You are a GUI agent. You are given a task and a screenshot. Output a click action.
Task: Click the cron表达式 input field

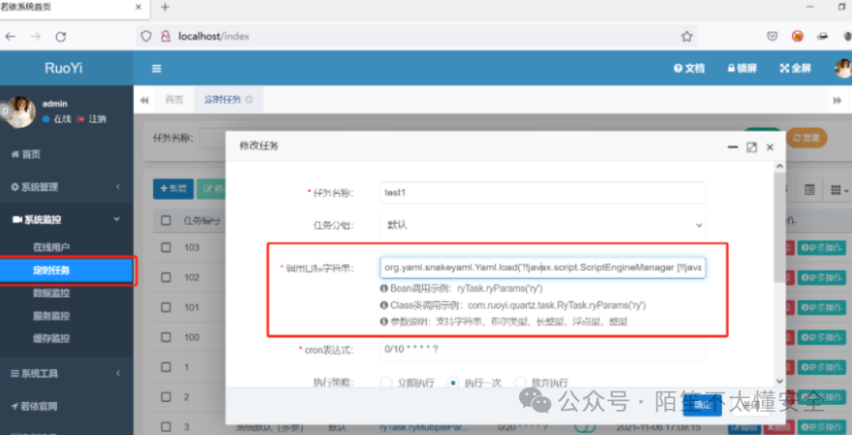click(x=543, y=349)
